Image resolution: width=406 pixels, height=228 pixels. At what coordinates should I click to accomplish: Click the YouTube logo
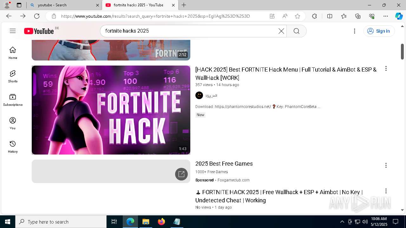(x=39, y=31)
